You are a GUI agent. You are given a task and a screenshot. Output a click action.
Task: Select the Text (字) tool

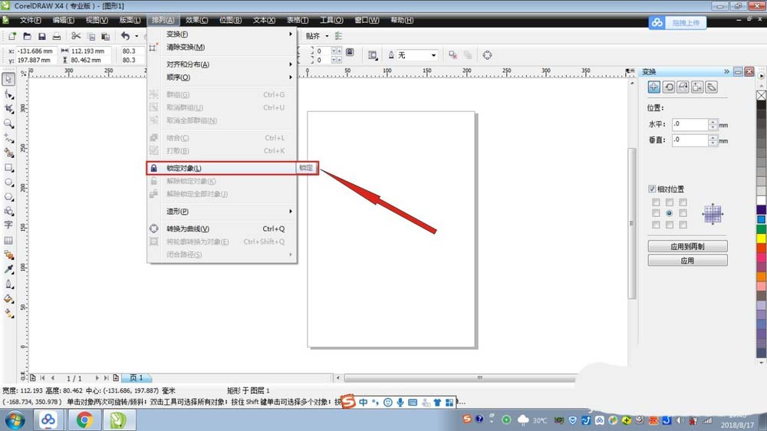tap(8, 225)
